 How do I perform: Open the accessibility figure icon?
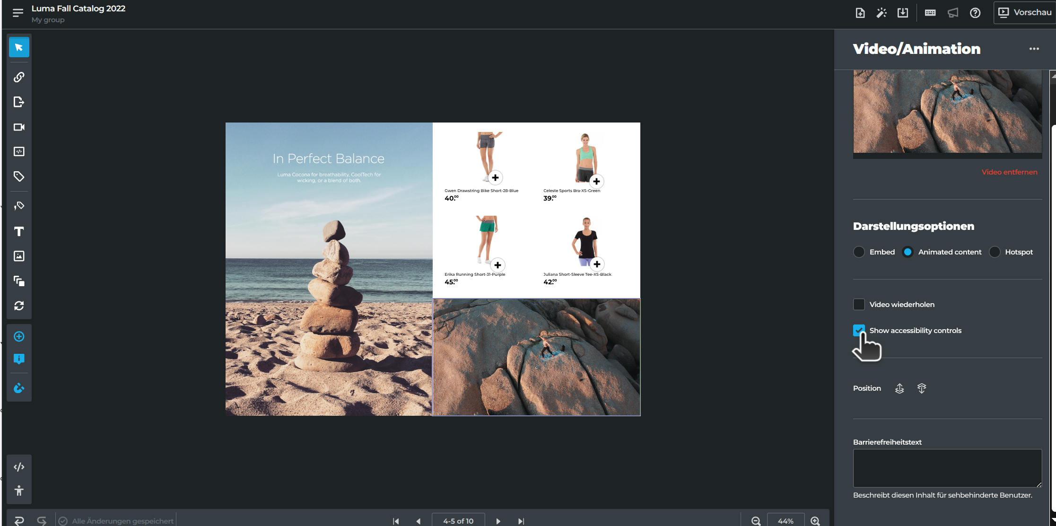click(x=19, y=491)
